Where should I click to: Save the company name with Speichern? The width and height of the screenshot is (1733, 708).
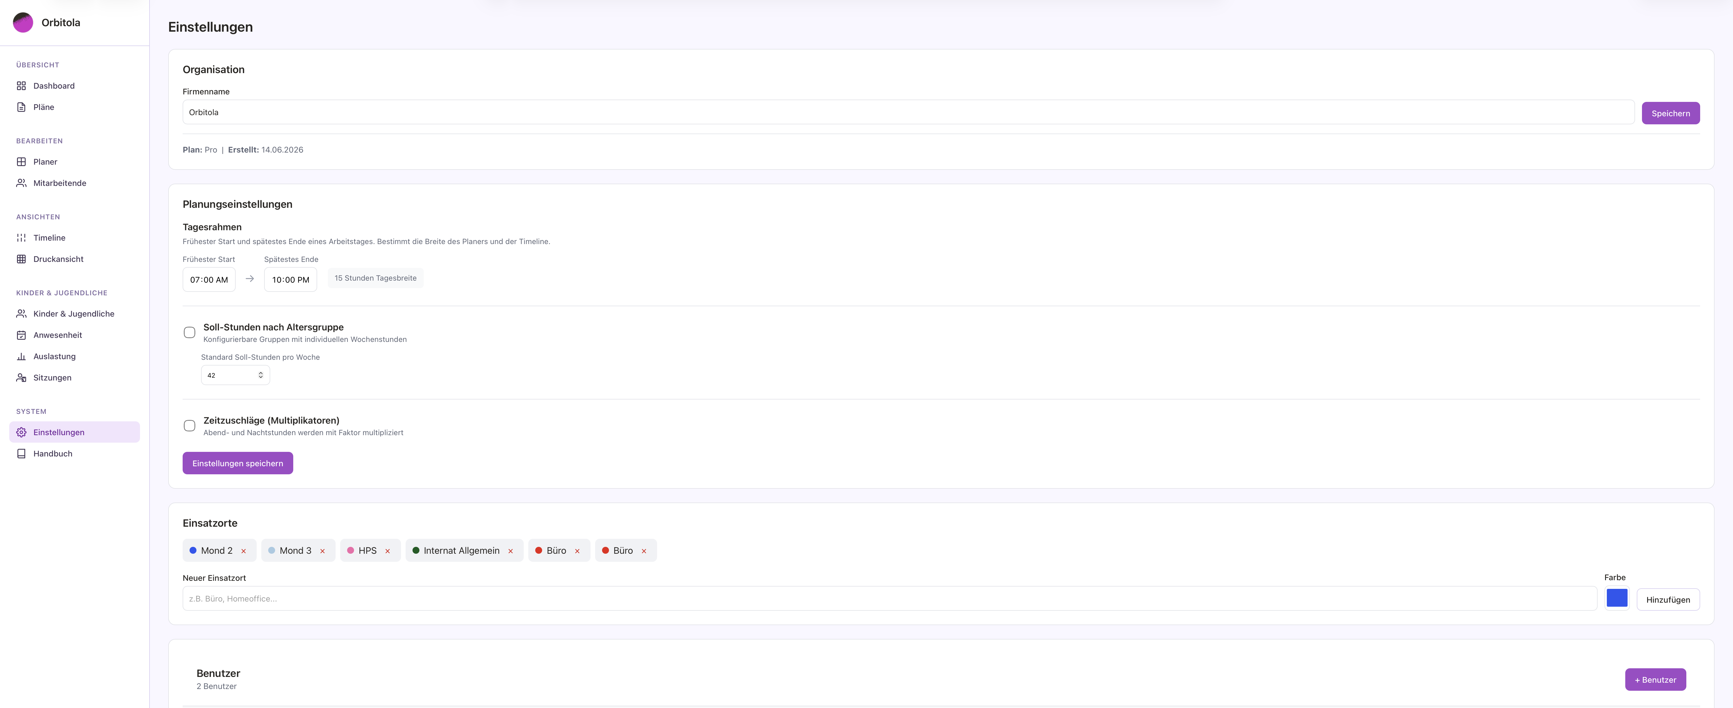(x=1670, y=113)
